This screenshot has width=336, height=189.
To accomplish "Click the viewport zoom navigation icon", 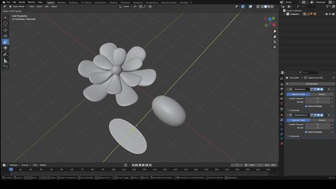I will [275, 31].
